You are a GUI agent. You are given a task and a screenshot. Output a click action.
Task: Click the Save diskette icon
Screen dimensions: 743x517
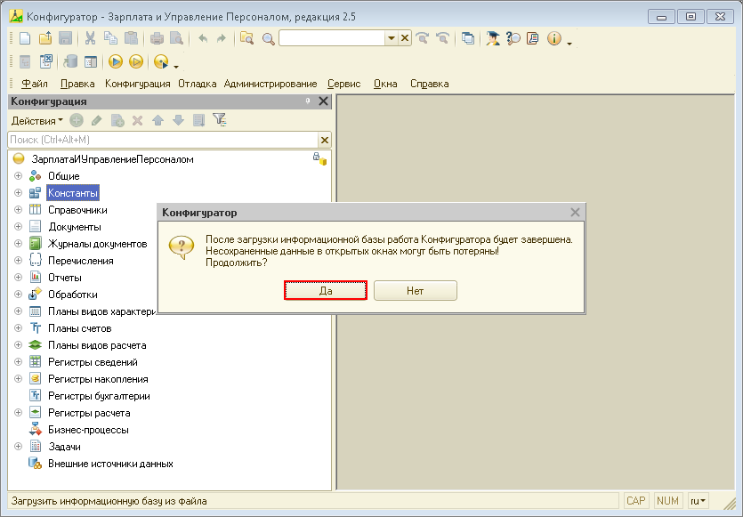point(65,38)
